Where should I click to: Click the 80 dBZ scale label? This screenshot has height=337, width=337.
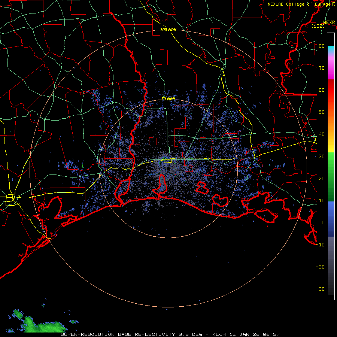tap(322, 46)
